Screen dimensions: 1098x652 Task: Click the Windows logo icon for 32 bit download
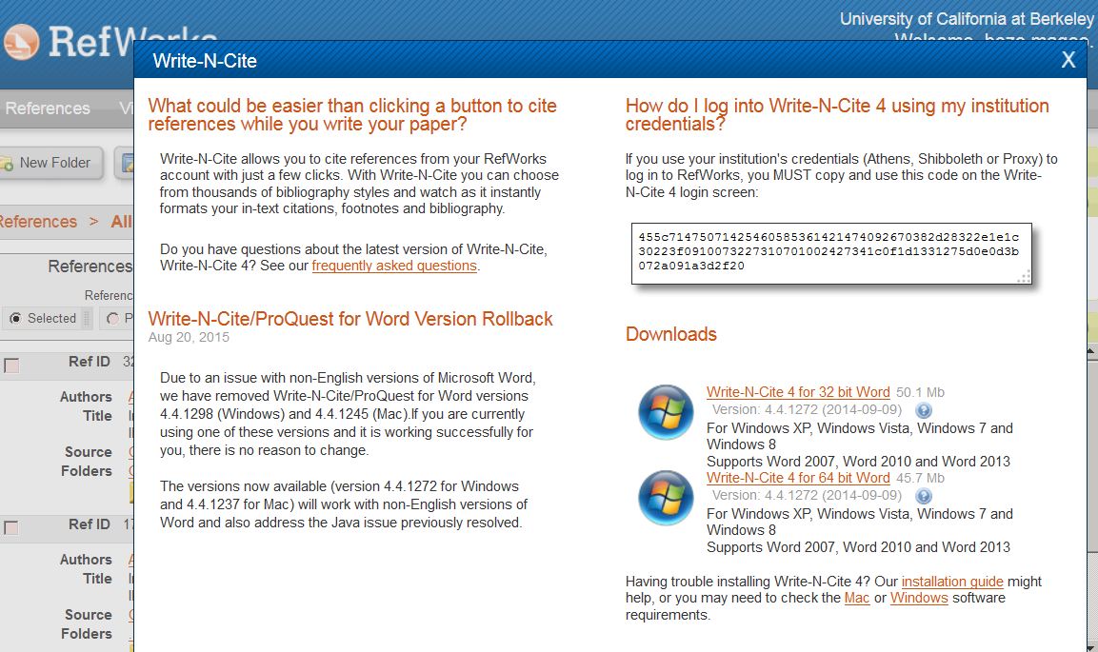click(666, 412)
